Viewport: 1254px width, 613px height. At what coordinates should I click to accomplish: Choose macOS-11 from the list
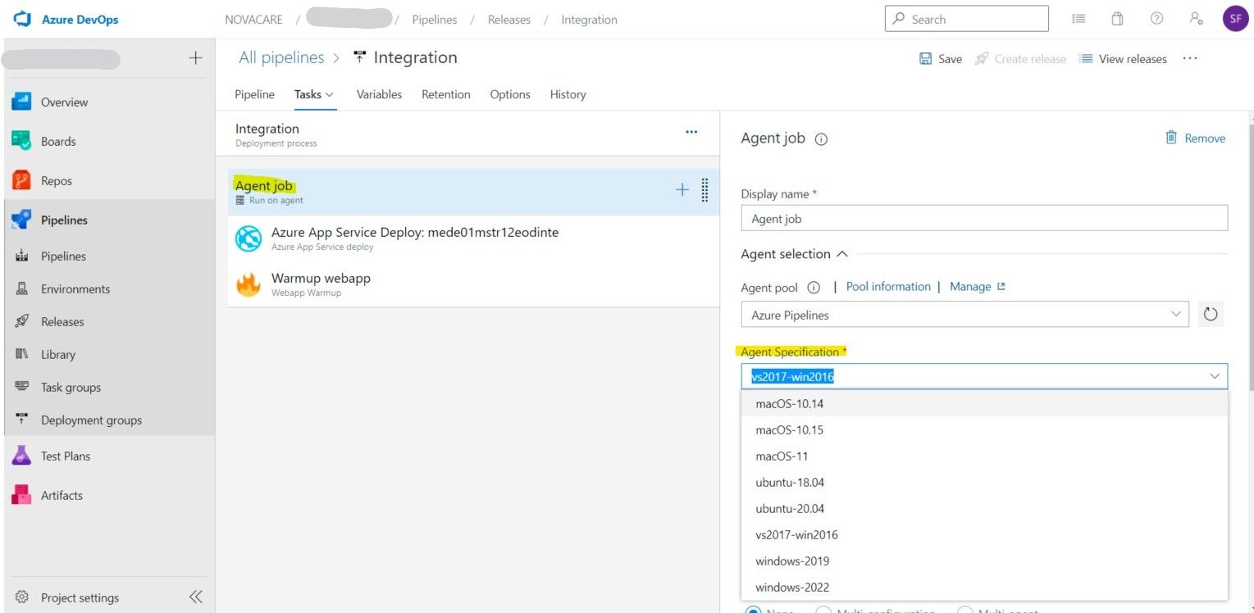point(984,456)
